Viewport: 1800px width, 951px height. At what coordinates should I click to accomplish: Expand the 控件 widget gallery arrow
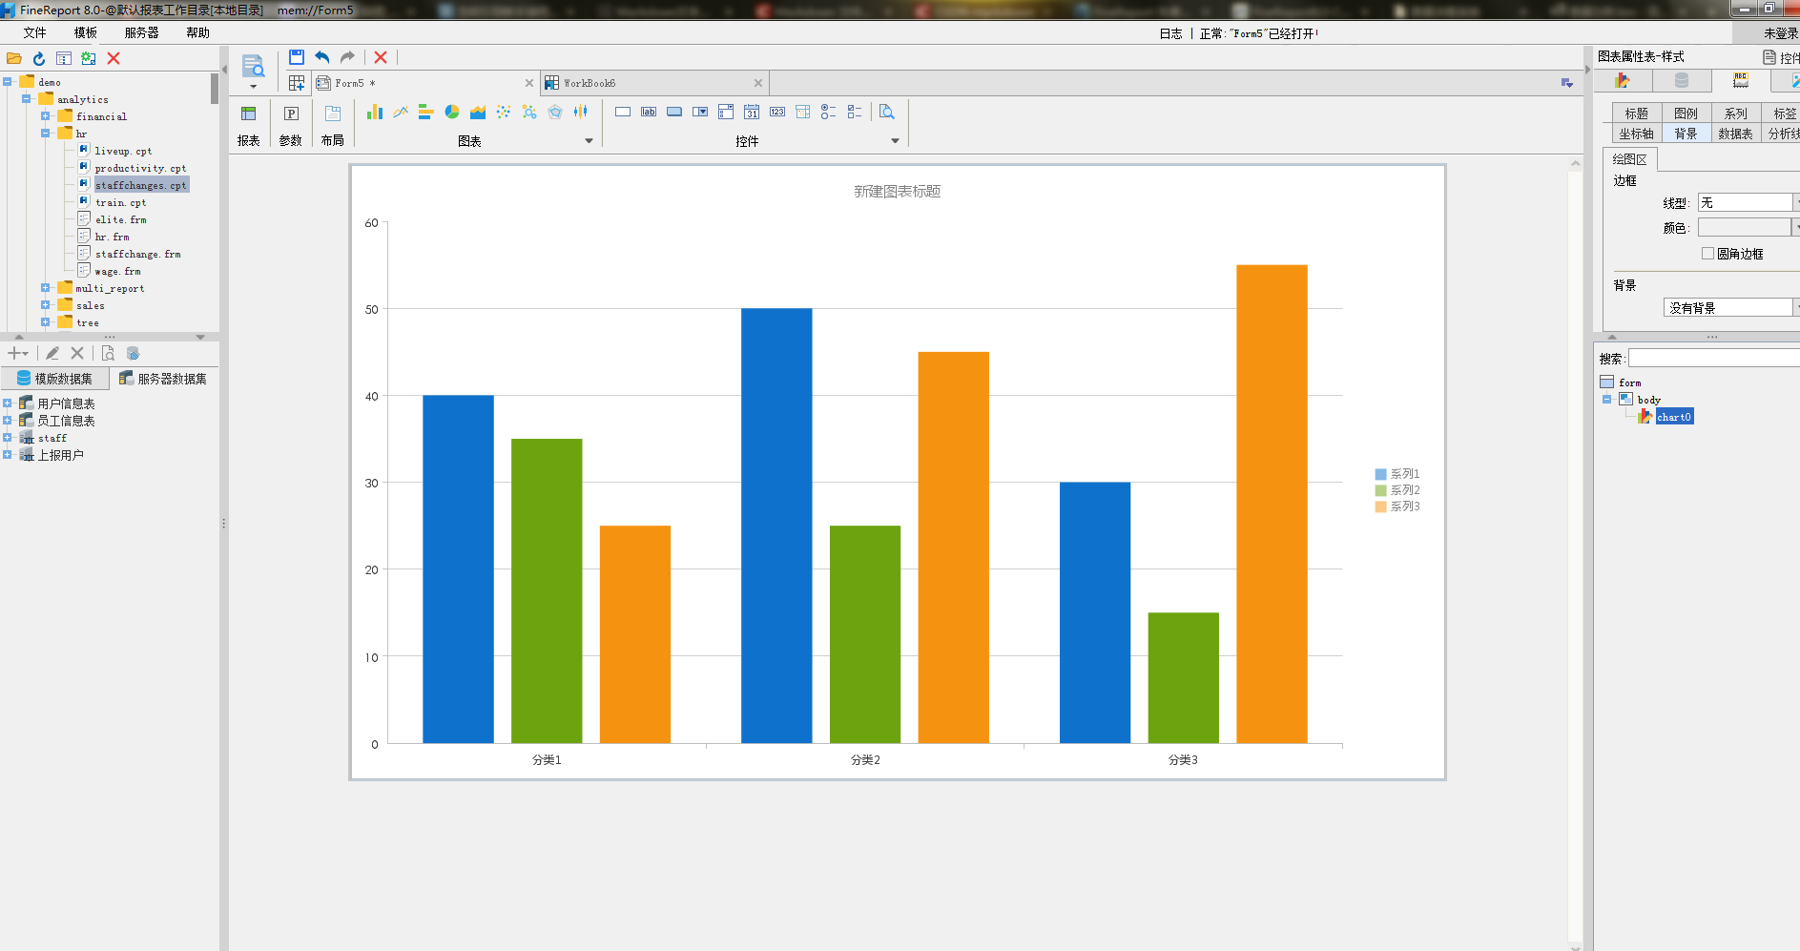(x=895, y=141)
